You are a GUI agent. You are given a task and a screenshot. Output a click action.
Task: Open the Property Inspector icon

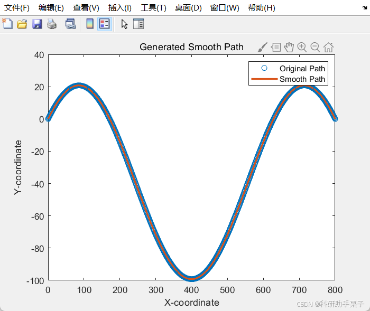click(138, 24)
